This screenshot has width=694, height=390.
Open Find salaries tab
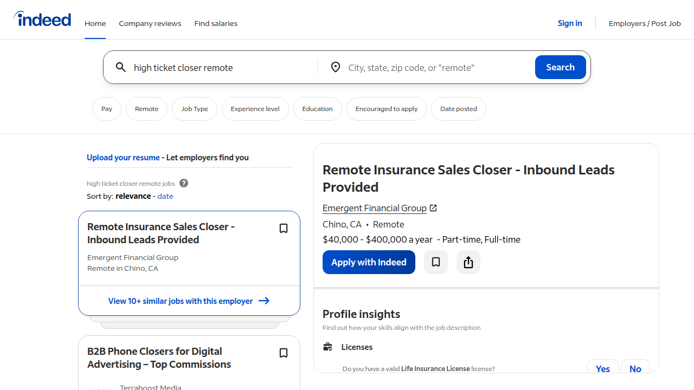click(216, 23)
